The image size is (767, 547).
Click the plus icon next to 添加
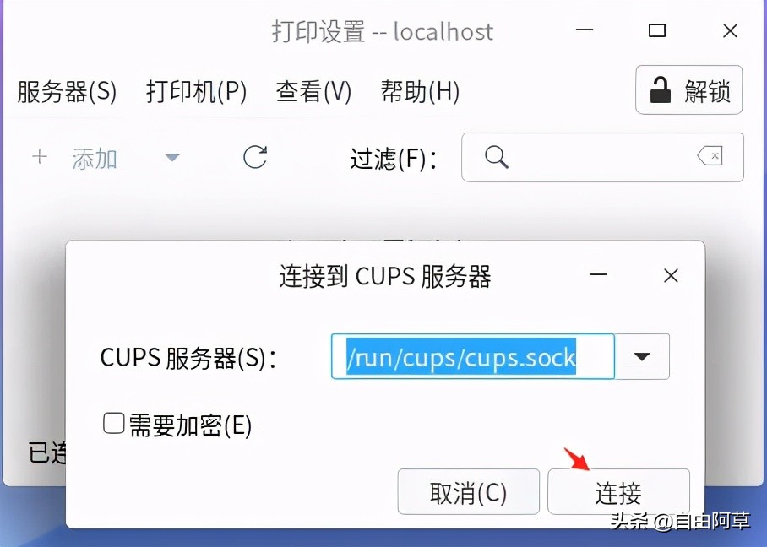(x=39, y=157)
